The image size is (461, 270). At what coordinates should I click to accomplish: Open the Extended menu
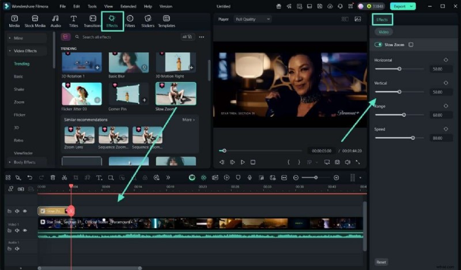(x=128, y=6)
